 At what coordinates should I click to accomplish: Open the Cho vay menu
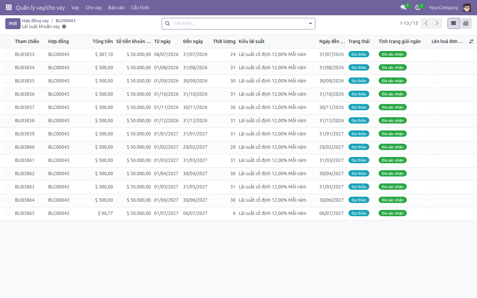[93, 7]
